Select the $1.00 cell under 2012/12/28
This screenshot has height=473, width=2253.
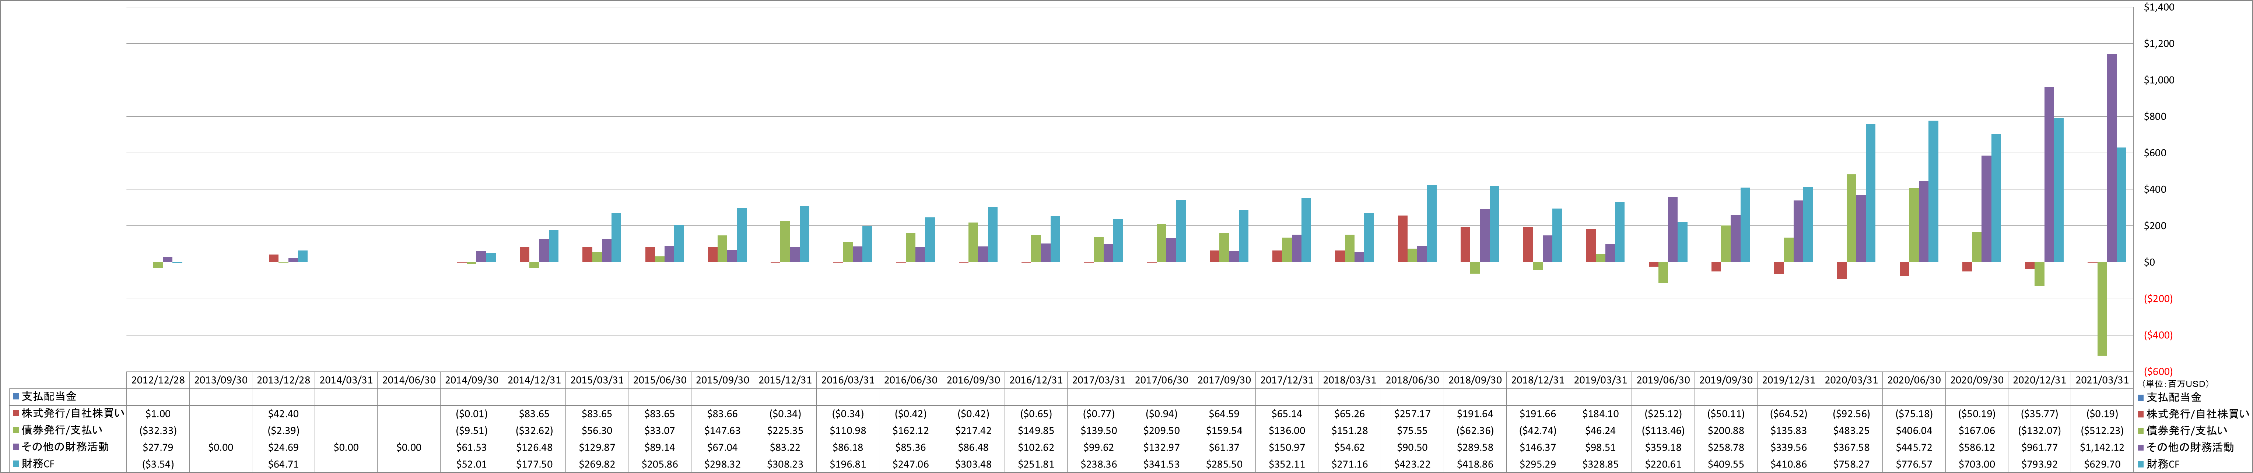point(158,414)
